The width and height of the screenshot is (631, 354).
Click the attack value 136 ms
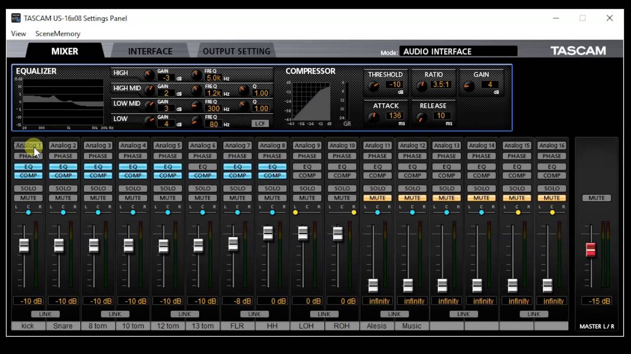pyautogui.click(x=395, y=116)
